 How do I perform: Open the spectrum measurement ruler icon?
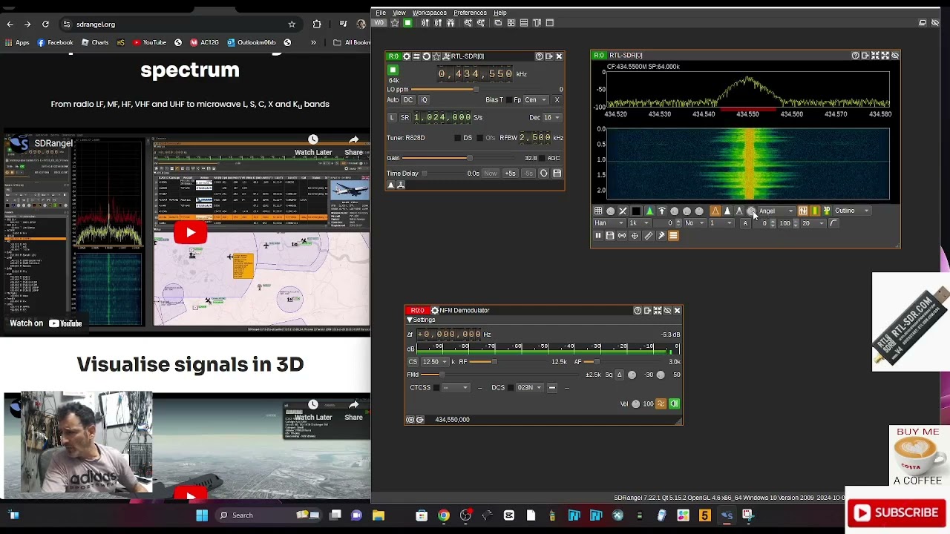click(x=648, y=236)
